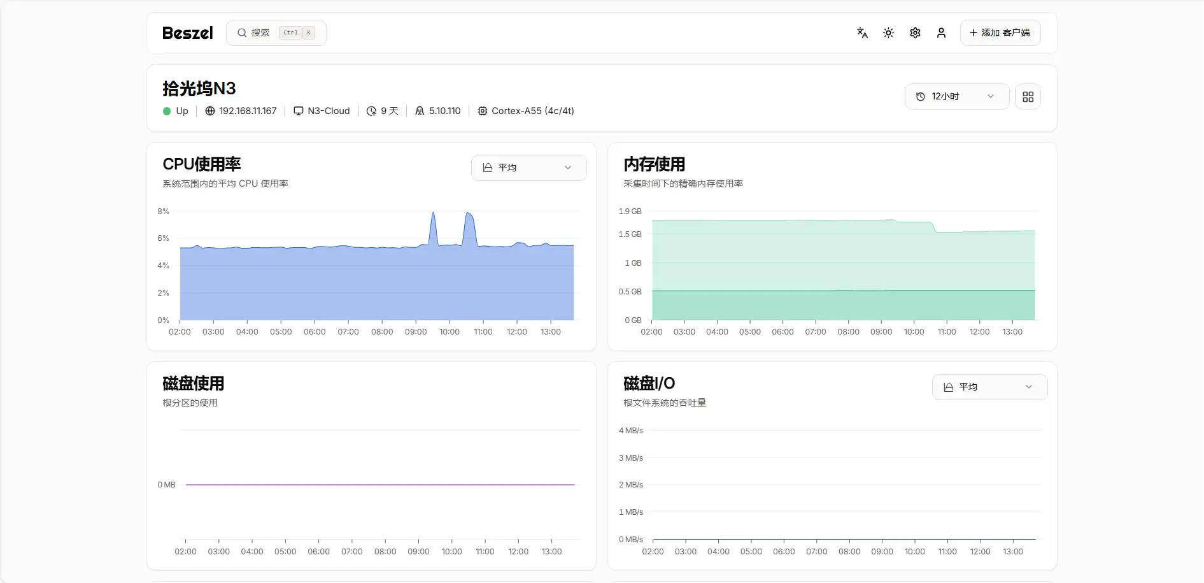Click the chevron on 磁盘I/O 平均 dropdown

[1029, 387]
